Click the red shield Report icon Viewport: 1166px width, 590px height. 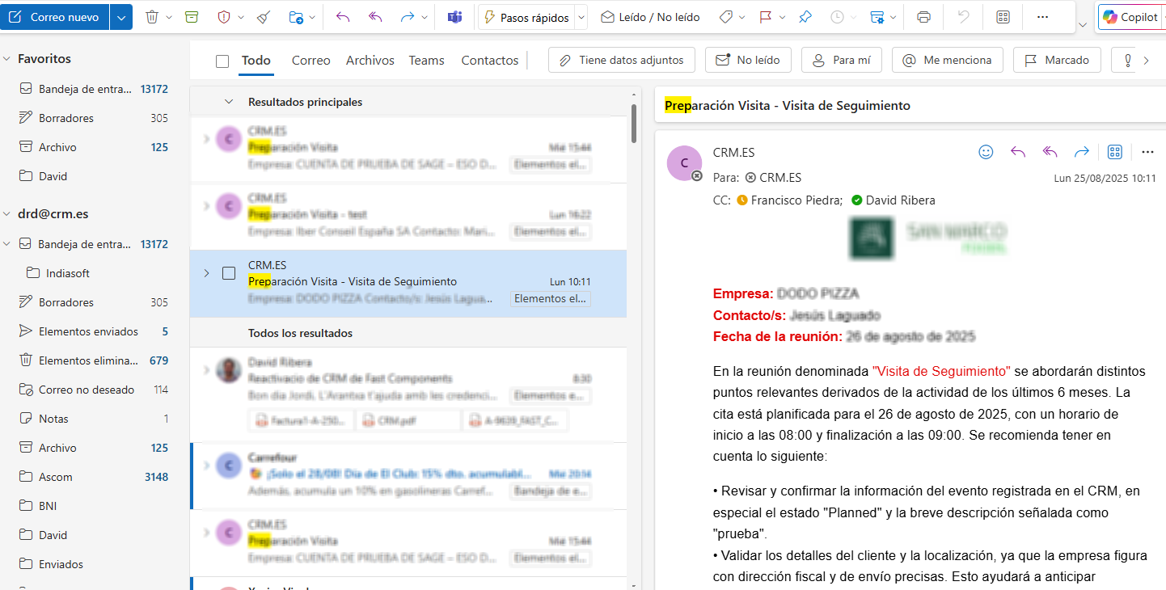coord(224,17)
